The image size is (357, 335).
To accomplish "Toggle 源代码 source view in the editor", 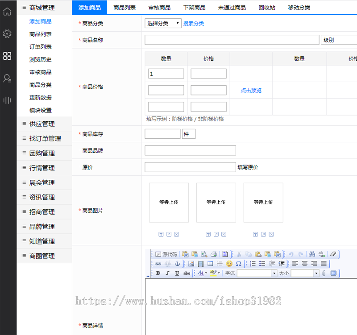I will 166,254.
